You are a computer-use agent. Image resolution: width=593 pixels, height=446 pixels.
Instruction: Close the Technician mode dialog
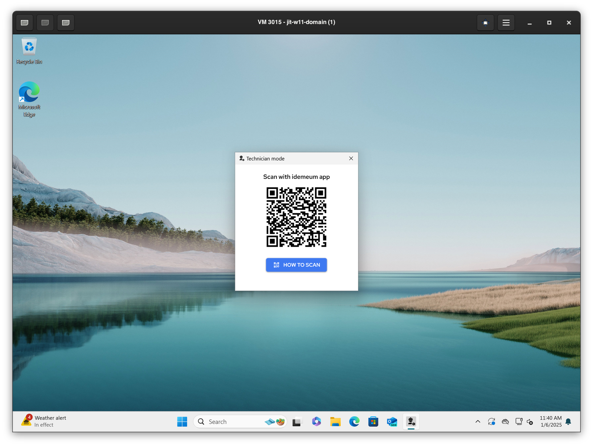click(x=351, y=159)
